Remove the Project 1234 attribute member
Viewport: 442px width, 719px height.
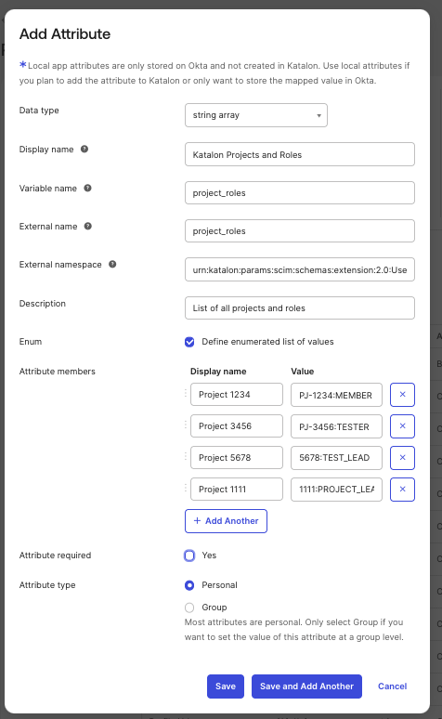pos(403,395)
